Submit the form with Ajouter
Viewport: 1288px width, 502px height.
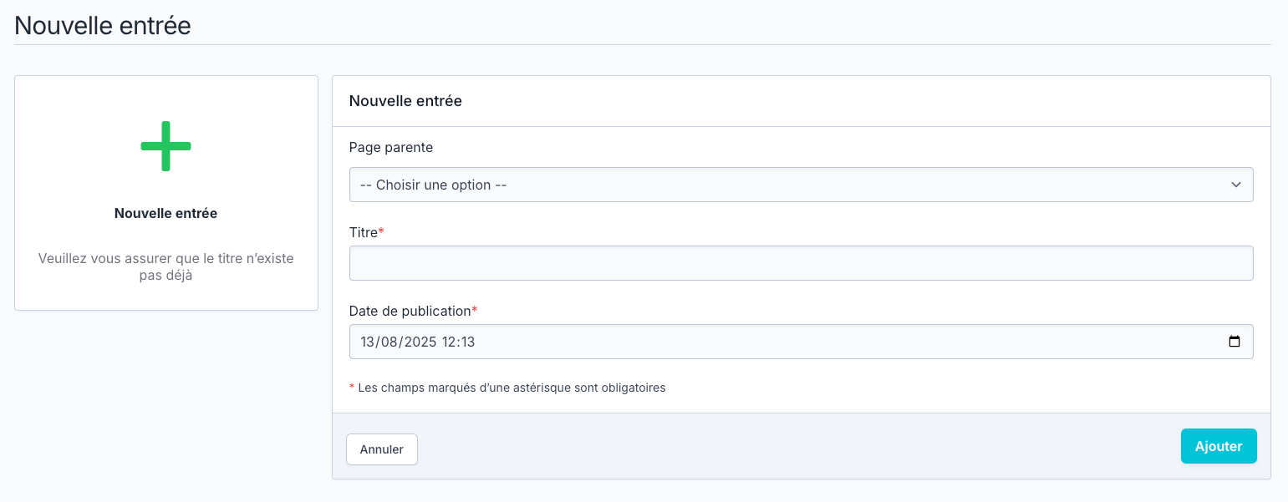pos(1218,446)
